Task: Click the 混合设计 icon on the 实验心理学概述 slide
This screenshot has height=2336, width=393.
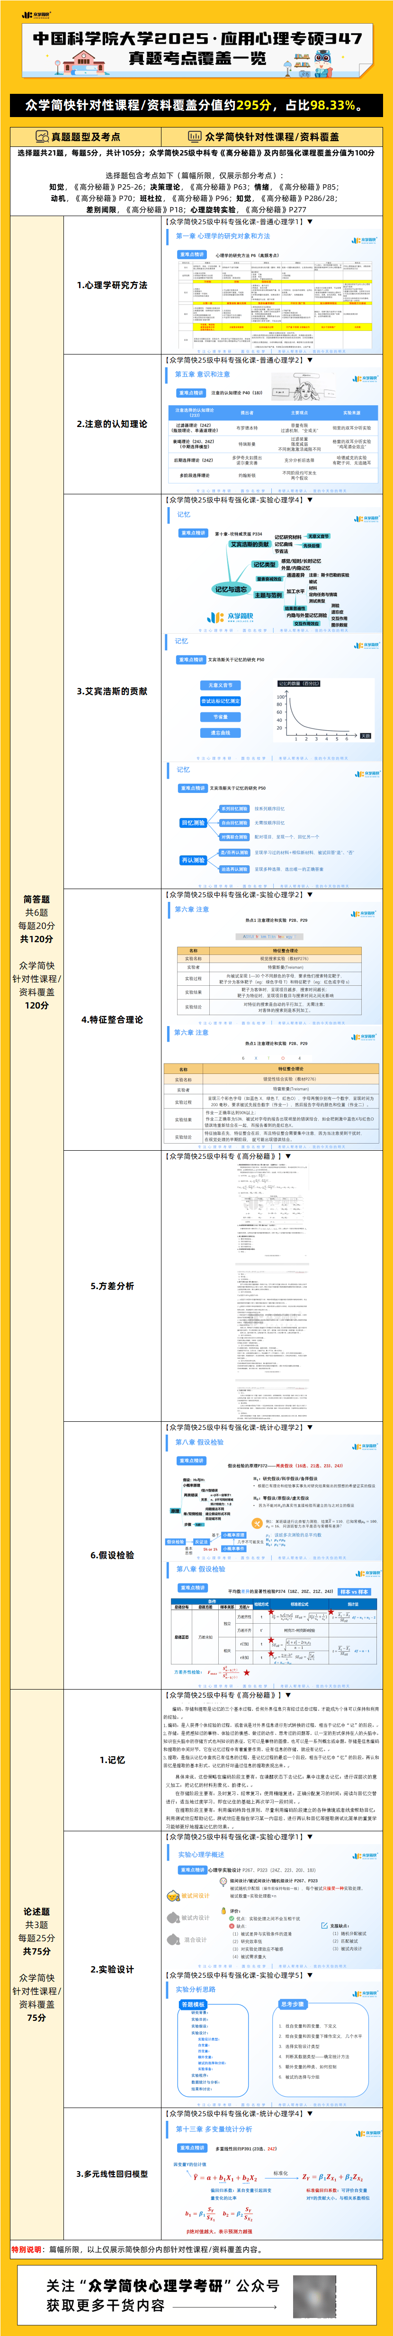Action: point(172,1940)
